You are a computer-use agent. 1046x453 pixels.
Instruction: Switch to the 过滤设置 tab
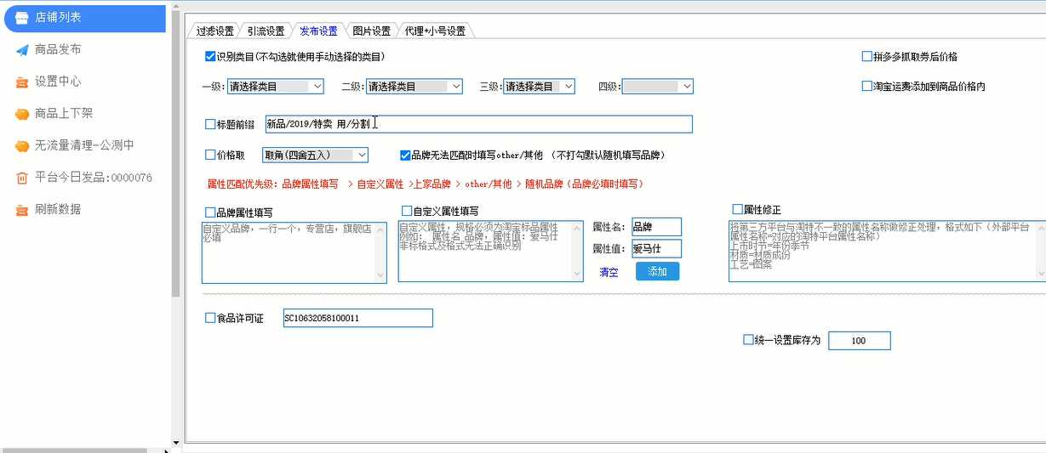click(214, 31)
